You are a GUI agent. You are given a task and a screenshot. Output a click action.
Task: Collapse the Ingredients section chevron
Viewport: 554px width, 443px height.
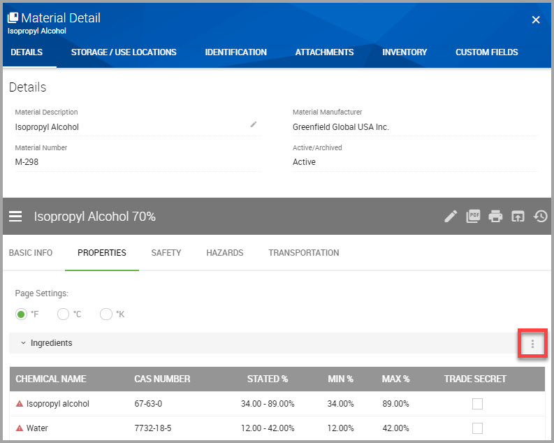23,343
